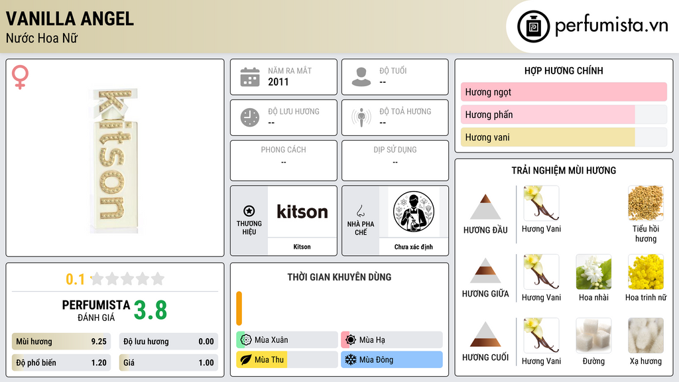
Task: Click the flower icon for Mùa Xuân
Action: (246, 340)
